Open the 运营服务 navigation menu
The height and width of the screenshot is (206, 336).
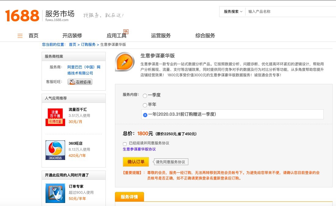[161, 35]
